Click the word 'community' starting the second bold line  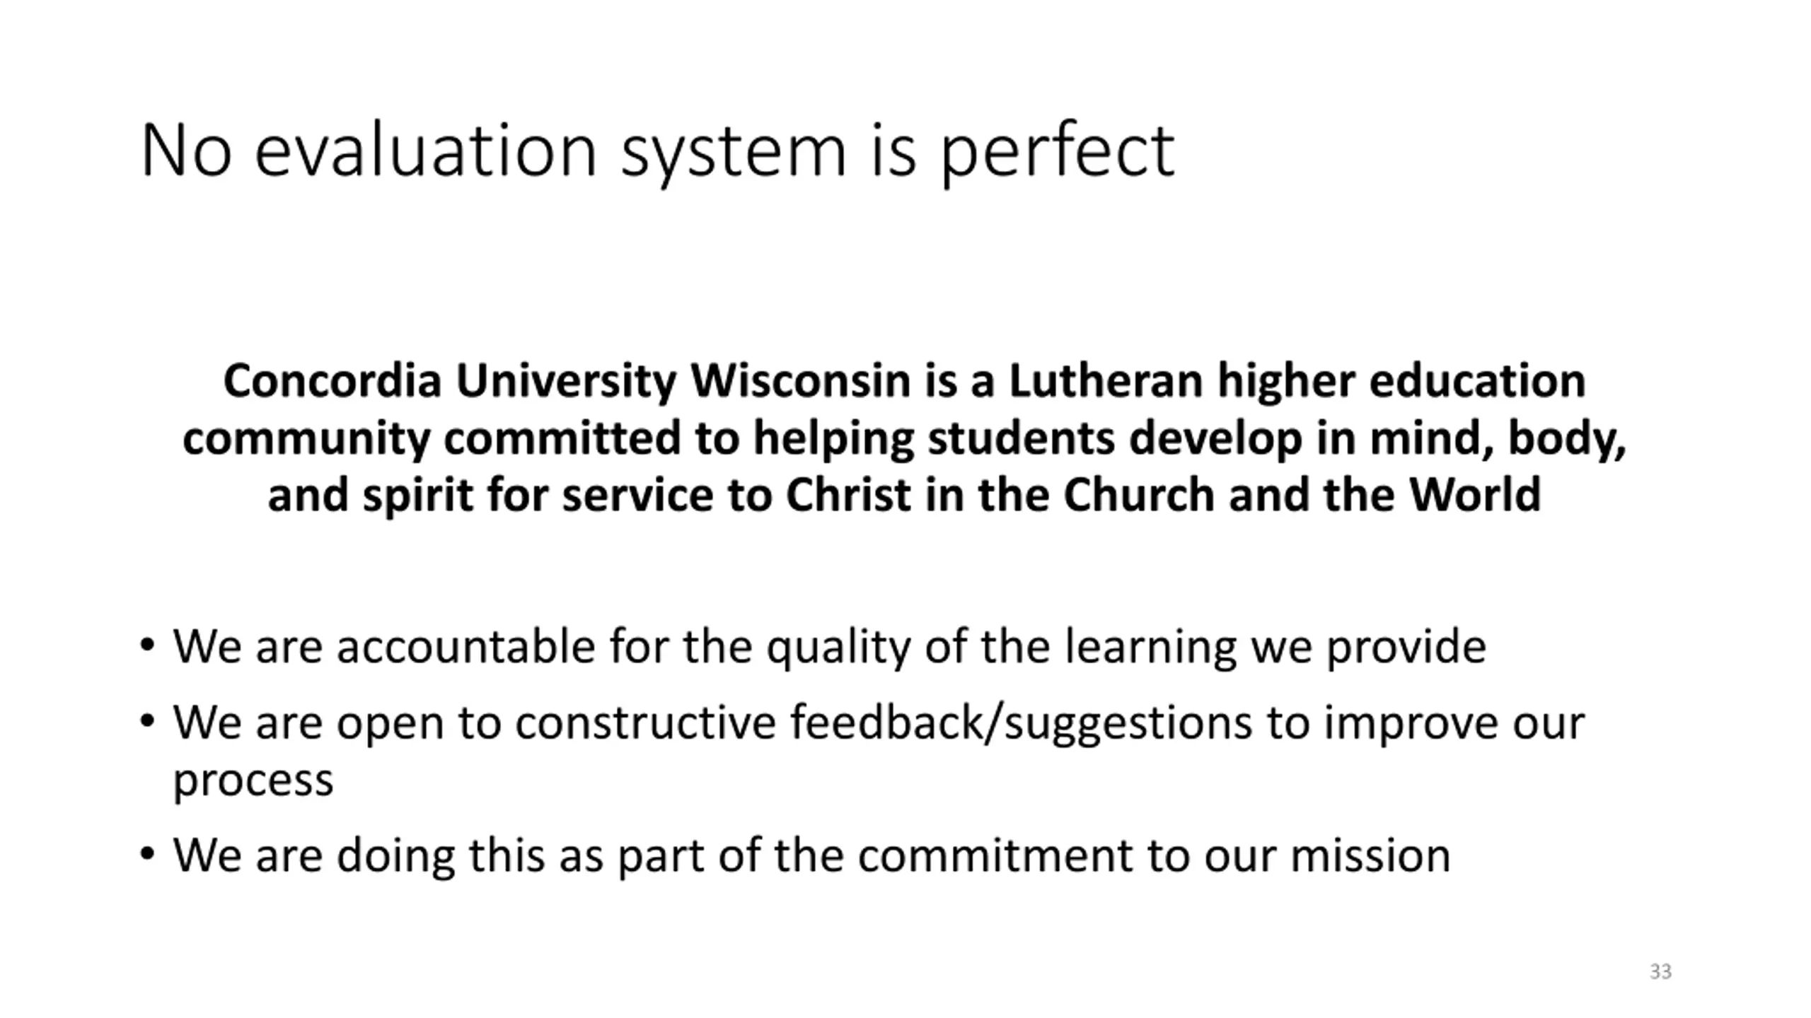point(306,438)
